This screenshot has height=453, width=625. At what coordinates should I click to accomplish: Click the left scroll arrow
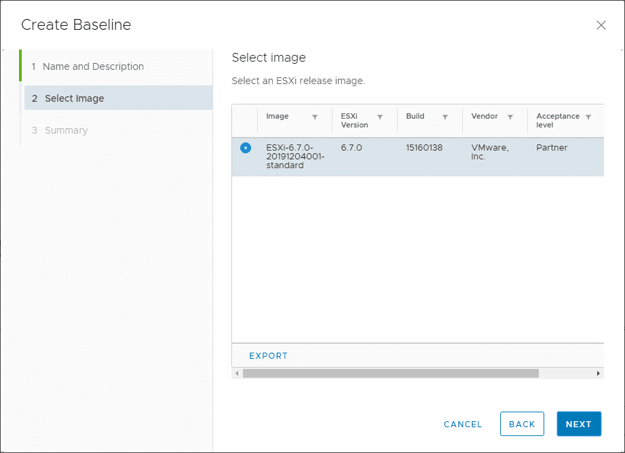tap(237, 373)
